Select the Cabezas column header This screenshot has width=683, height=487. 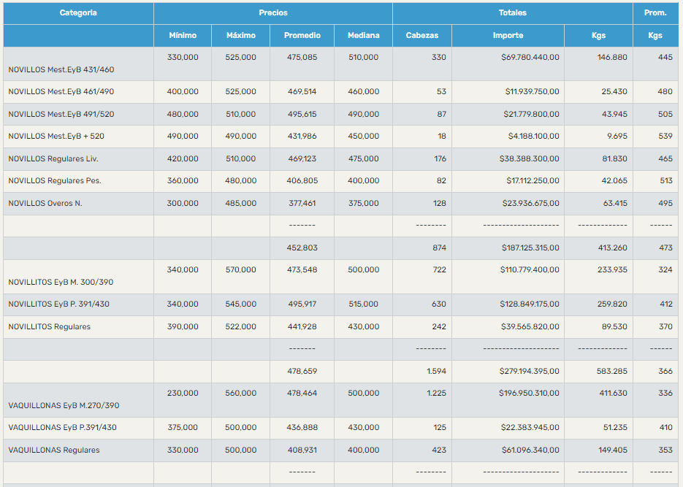click(421, 36)
